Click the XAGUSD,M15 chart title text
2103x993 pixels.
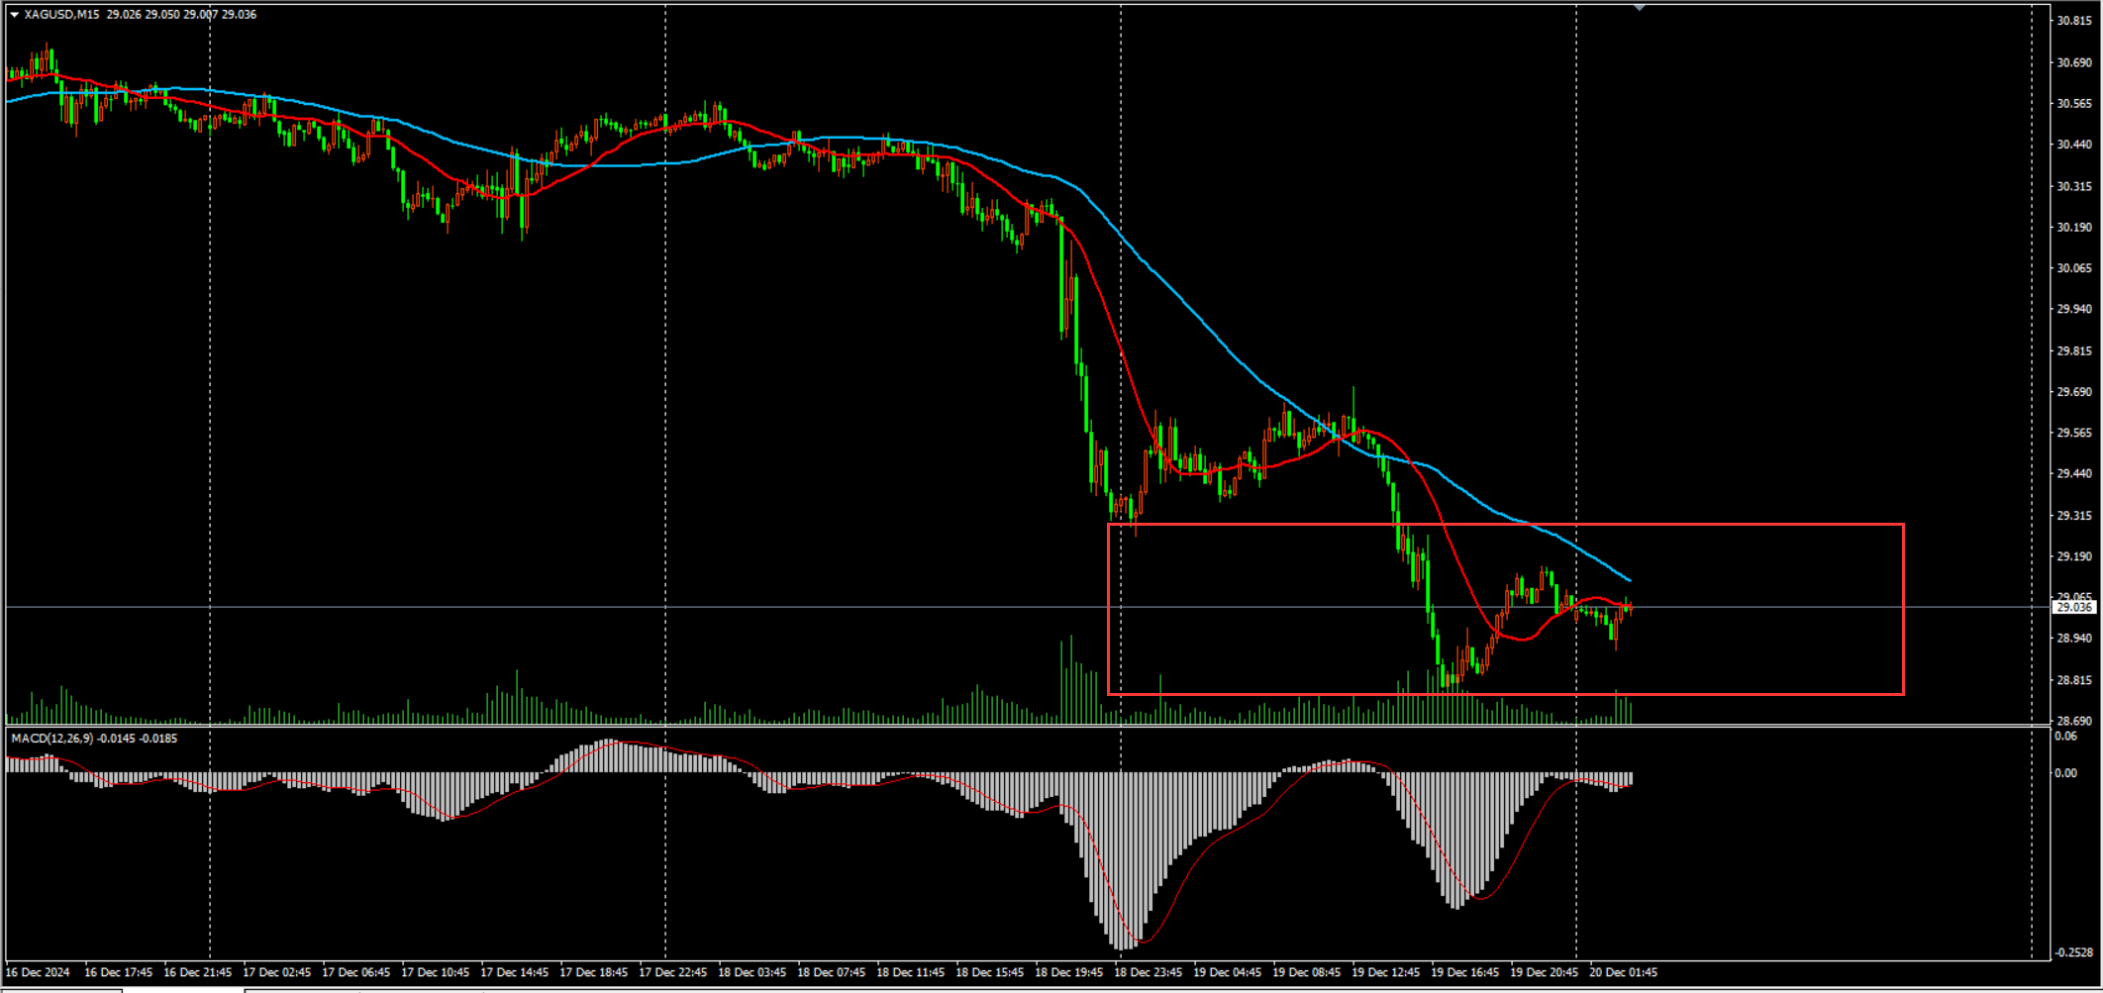[x=61, y=15]
